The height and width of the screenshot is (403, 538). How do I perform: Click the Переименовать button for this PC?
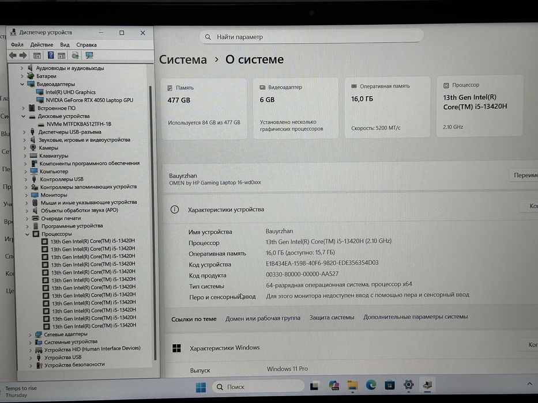pyautogui.click(x=525, y=175)
